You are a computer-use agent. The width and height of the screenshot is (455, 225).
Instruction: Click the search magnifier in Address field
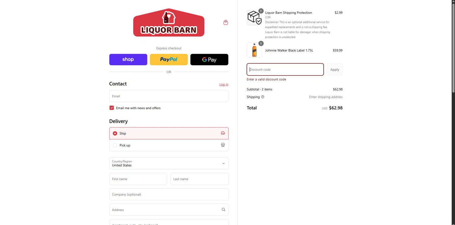pyautogui.click(x=224, y=210)
